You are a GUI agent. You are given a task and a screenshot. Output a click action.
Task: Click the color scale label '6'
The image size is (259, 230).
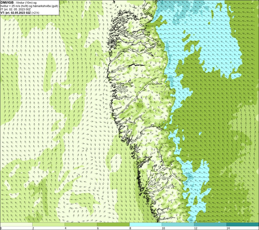click(x=98, y=228)
